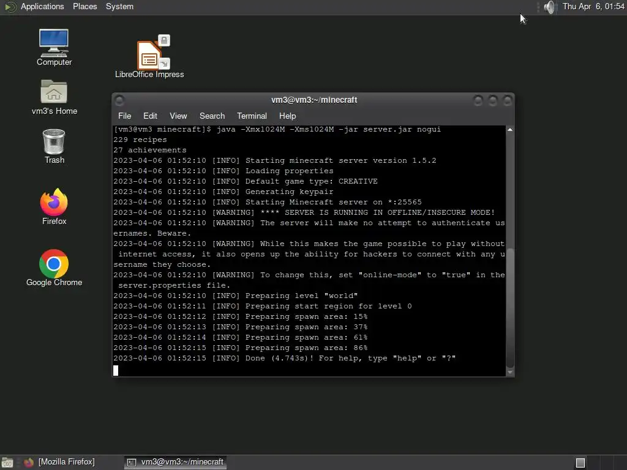Click the terminal scrollbar down arrow
Viewport: 627px width, 470px height.
click(x=510, y=372)
